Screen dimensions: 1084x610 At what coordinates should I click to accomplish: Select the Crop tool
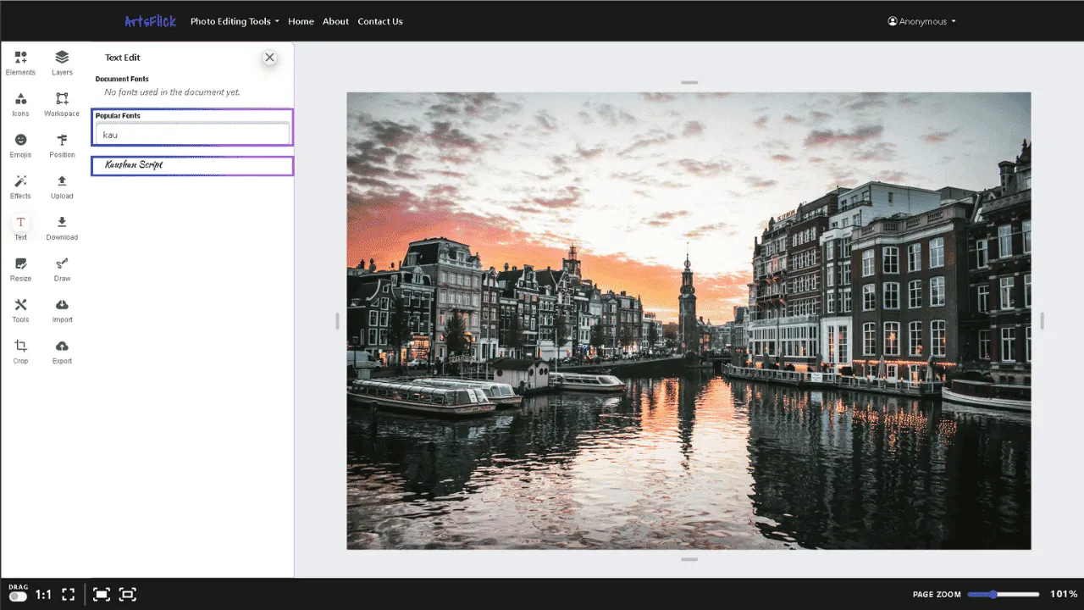(20, 352)
